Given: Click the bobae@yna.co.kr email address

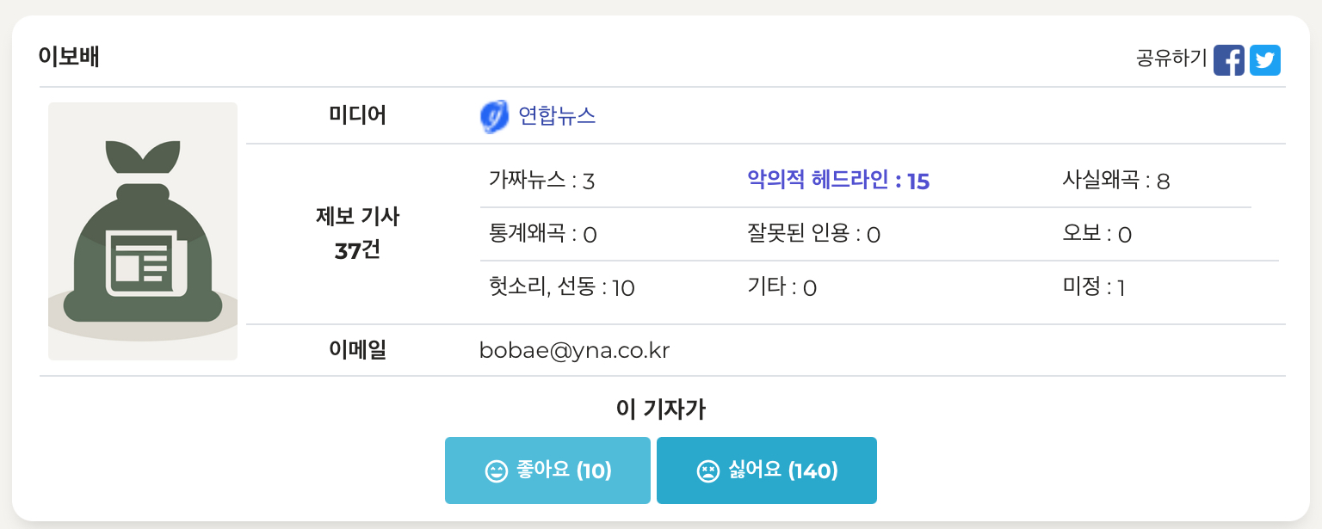Looking at the screenshot, I should pos(574,350).
